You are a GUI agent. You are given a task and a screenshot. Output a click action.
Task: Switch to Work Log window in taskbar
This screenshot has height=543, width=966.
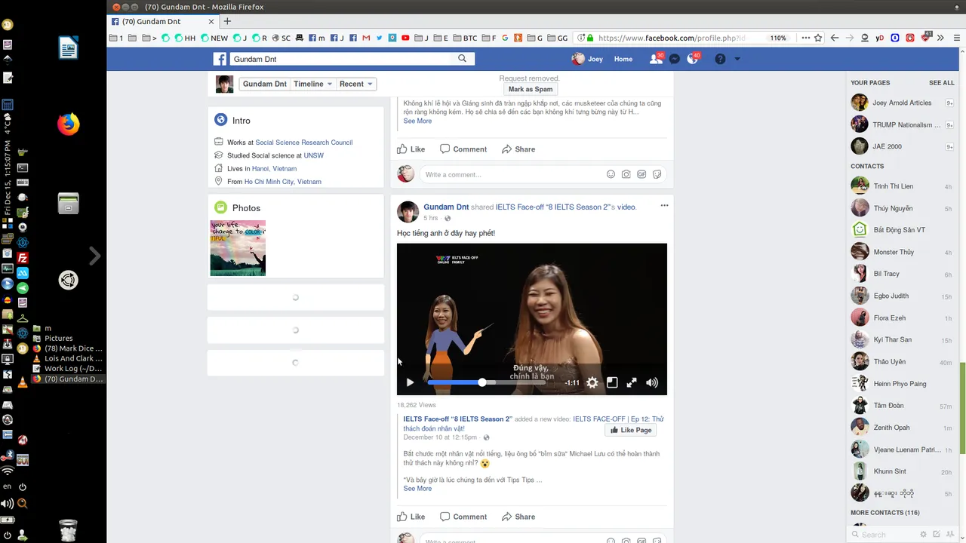[68, 369]
